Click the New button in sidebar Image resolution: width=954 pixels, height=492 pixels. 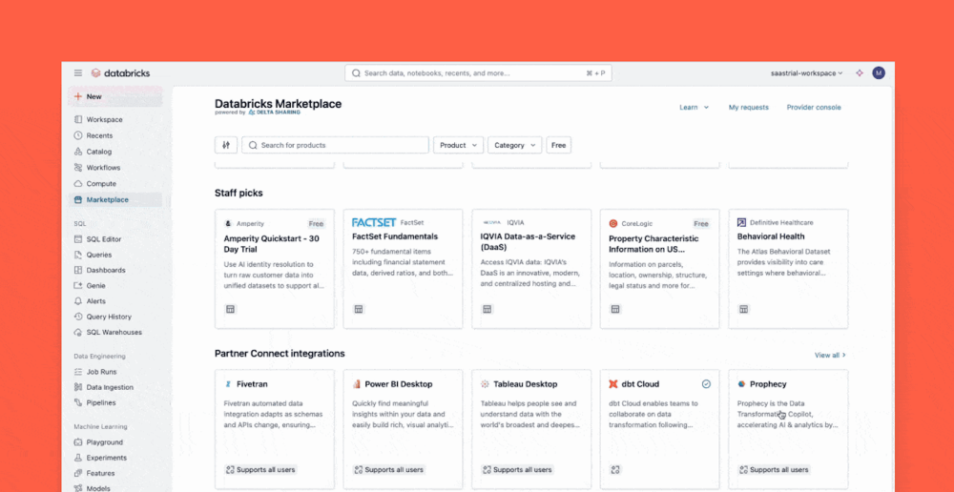[x=115, y=96]
